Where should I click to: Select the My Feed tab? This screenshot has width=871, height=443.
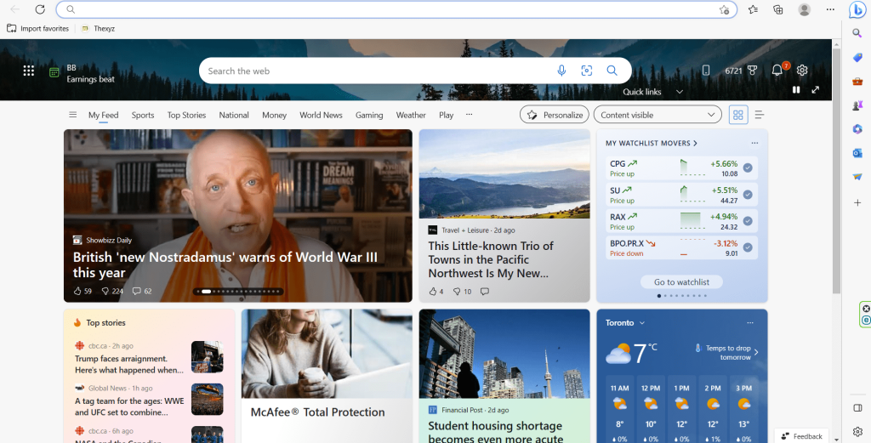tap(103, 115)
